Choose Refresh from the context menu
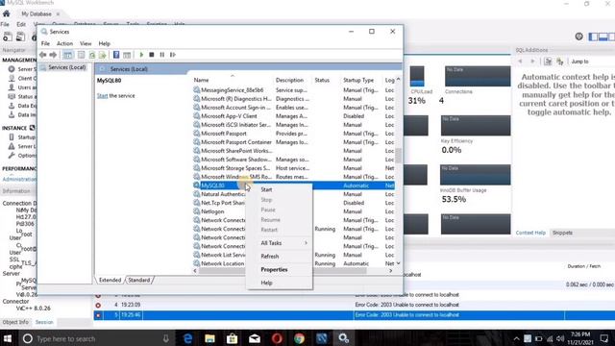The height and width of the screenshot is (346, 615). 270,257
